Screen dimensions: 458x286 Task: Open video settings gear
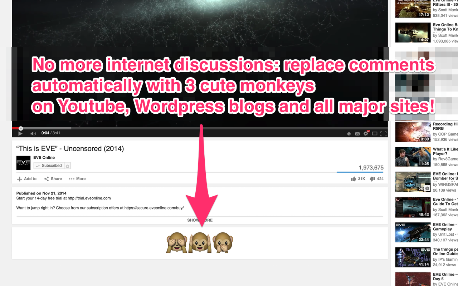[366, 133]
